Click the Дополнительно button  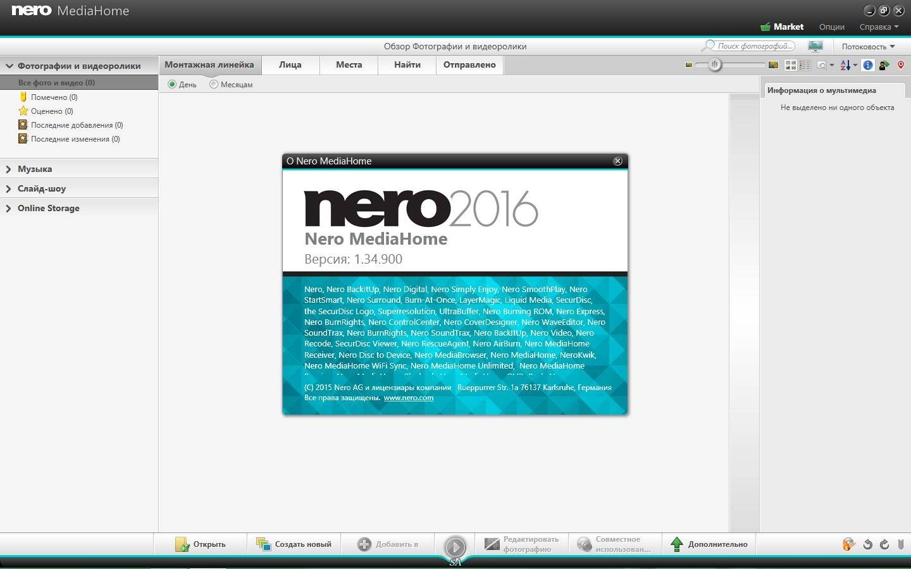[x=709, y=544]
